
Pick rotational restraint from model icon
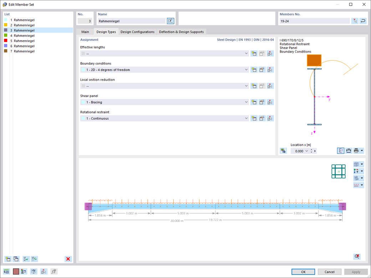(270, 118)
